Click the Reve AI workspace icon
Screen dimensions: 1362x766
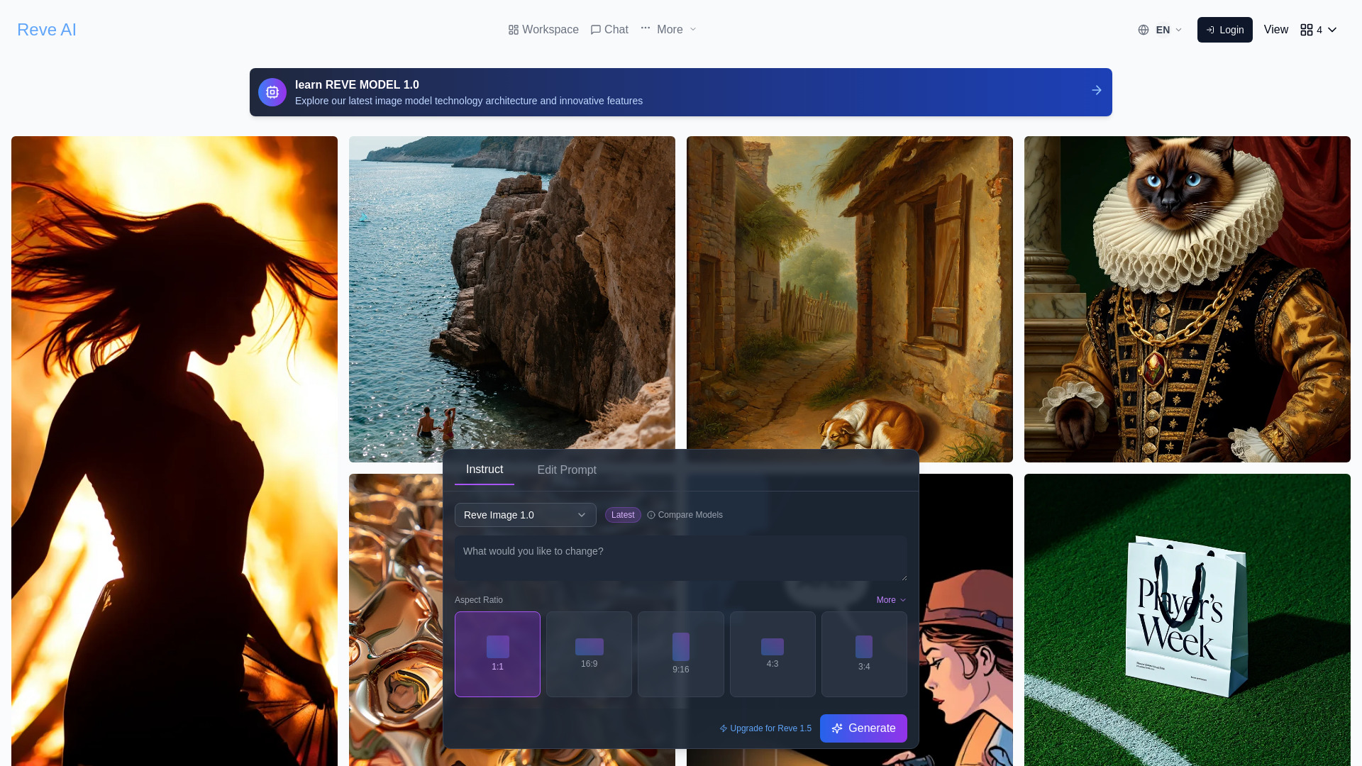513,29
